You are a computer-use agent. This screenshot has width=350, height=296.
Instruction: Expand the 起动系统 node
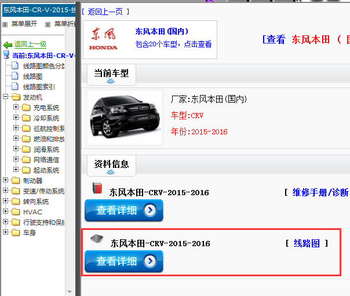pyautogui.click(x=16, y=170)
